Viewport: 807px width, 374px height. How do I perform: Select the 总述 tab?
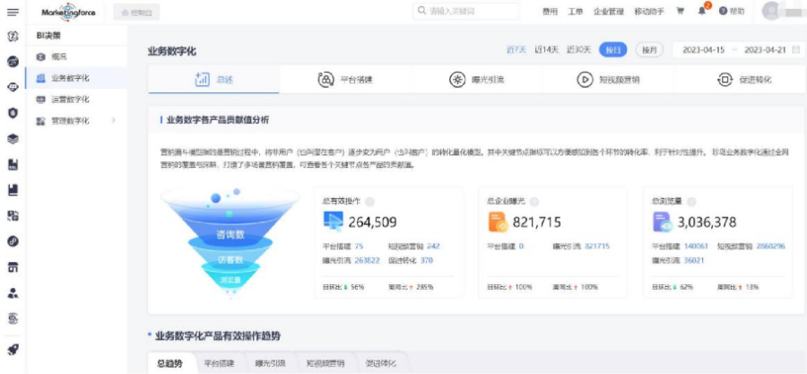pyautogui.click(x=213, y=79)
